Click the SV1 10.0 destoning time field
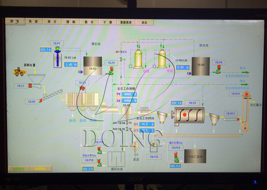Viewport: 267px width, 190px height. (x=144, y=124)
